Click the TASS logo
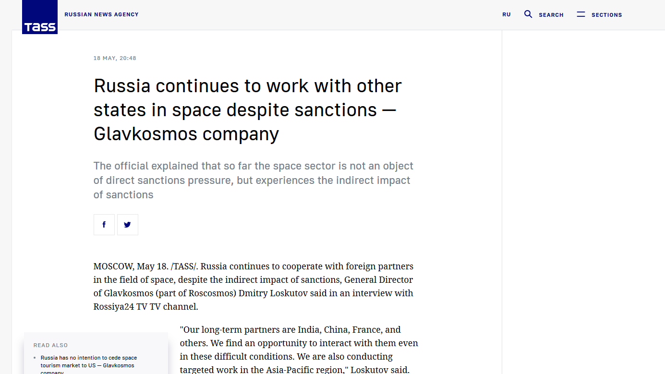Screen dimensions: 665x374 tap(40, 17)
